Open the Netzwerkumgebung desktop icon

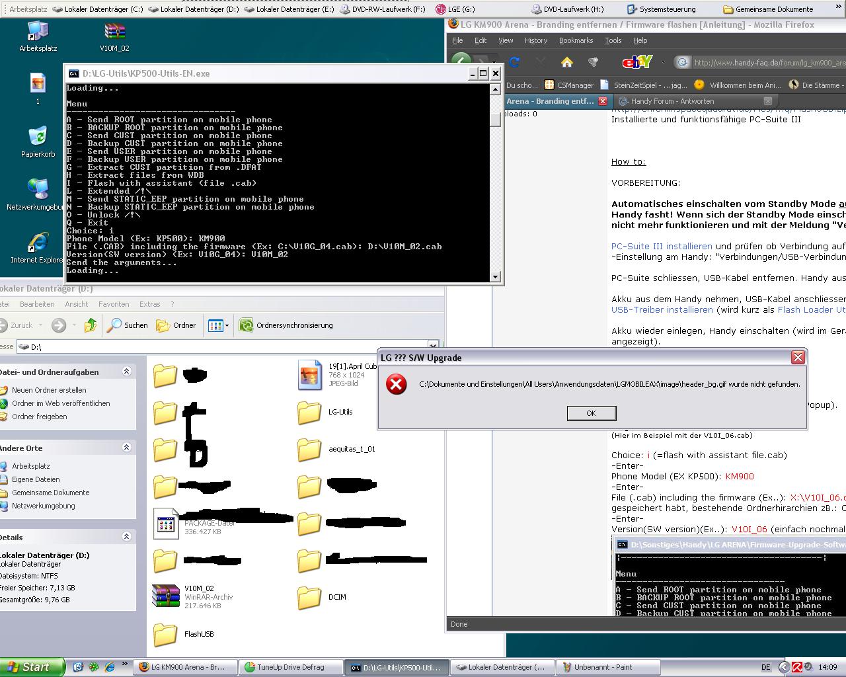coord(38,194)
